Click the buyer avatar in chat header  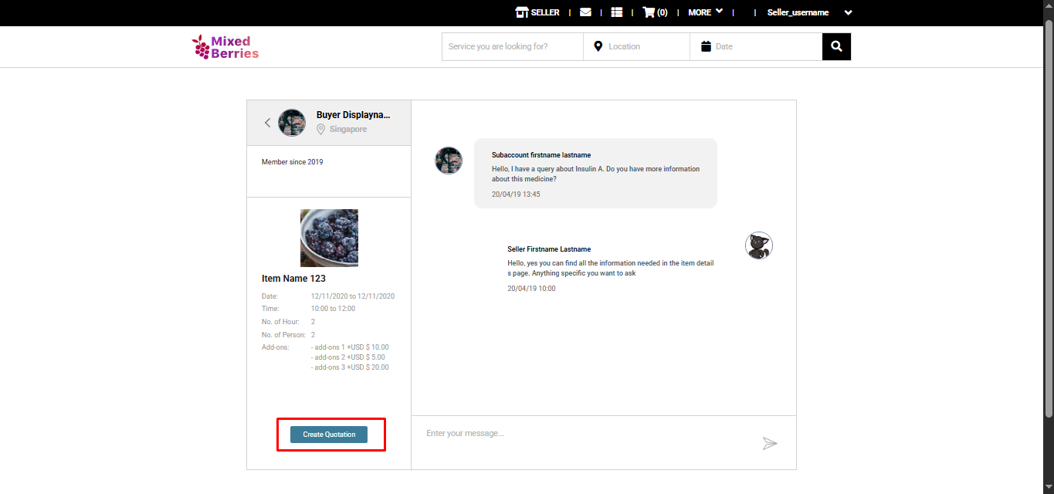292,123
